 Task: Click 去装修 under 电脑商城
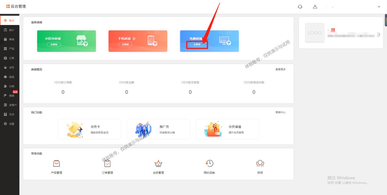[x=197, y=45]
